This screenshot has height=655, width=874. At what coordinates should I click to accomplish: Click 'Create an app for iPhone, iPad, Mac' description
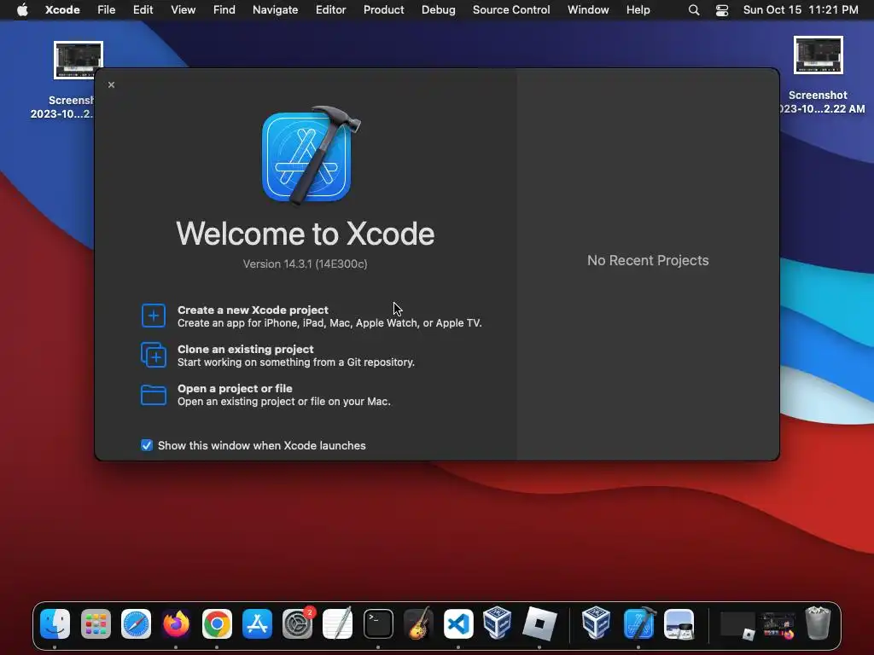click(x=329, y=323)
